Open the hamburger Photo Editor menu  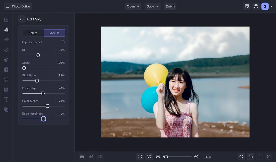pyautogui.click(x=18, y=6)
